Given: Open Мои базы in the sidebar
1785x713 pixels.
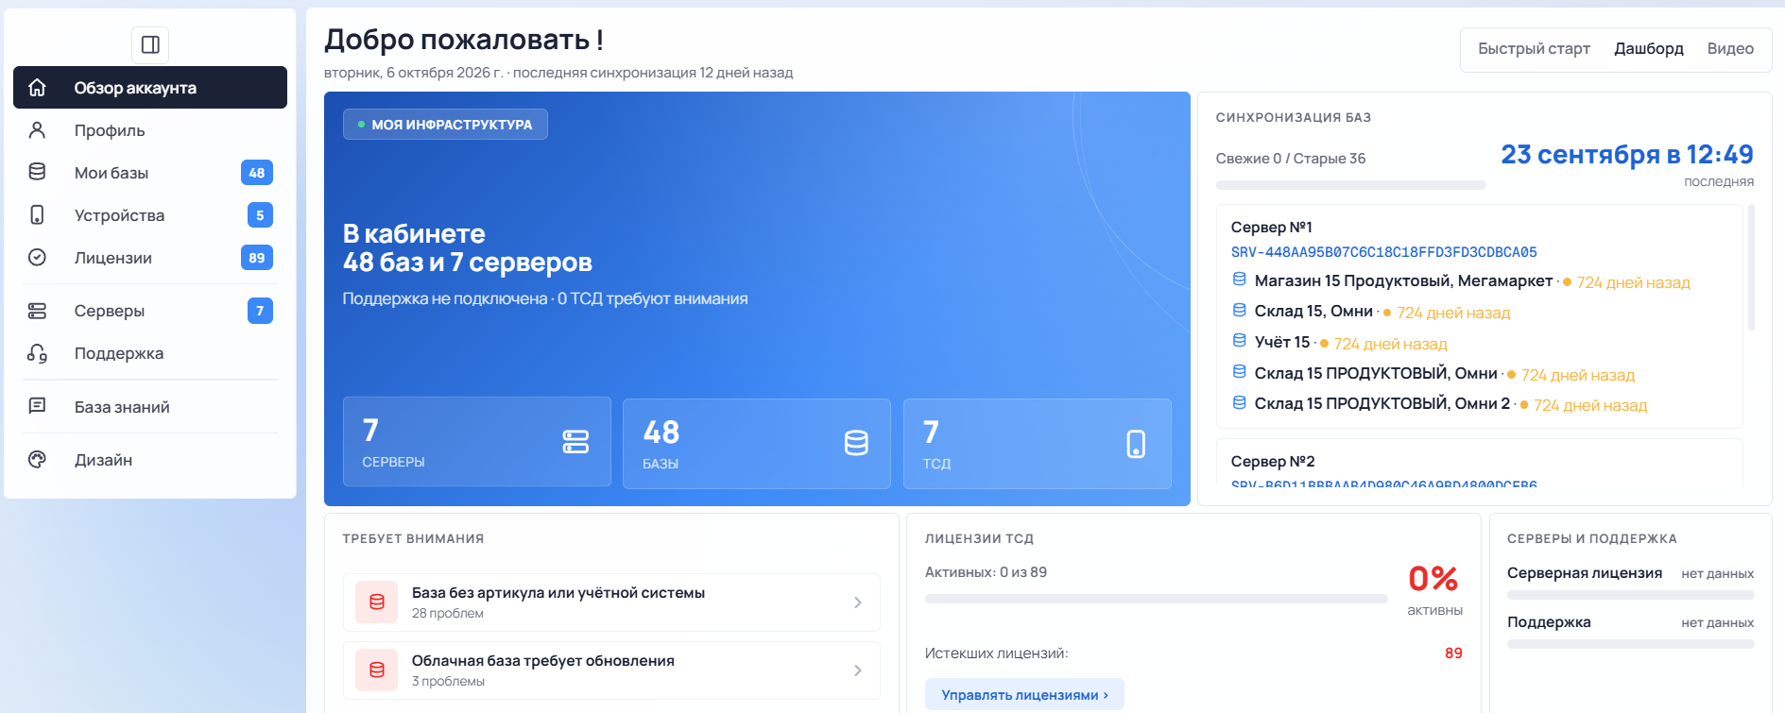Looking at the screenshot, I should click(150, 173).
